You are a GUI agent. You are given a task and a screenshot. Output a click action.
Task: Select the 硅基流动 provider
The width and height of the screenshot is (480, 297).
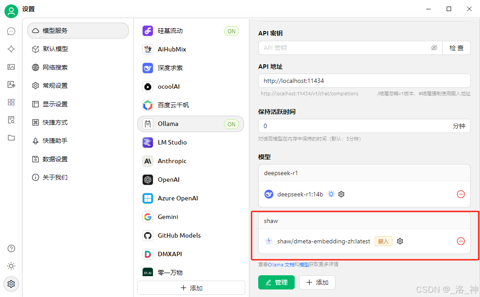(191, 31)
